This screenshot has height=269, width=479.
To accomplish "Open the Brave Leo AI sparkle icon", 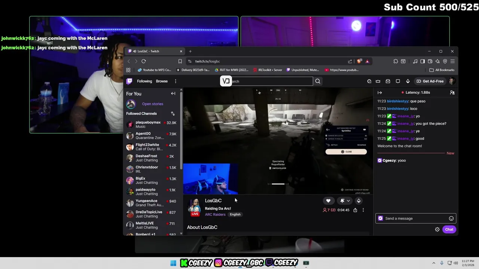I will pos(437,61).
